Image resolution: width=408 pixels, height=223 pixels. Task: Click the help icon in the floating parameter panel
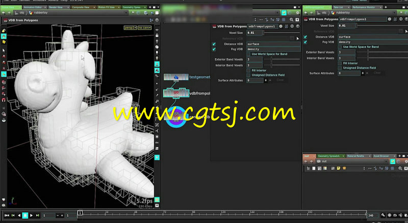coord(298,27)
